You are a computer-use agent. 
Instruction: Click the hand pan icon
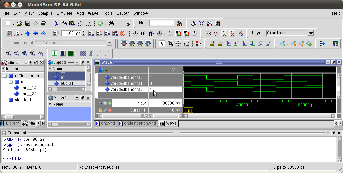coord(194,33)
